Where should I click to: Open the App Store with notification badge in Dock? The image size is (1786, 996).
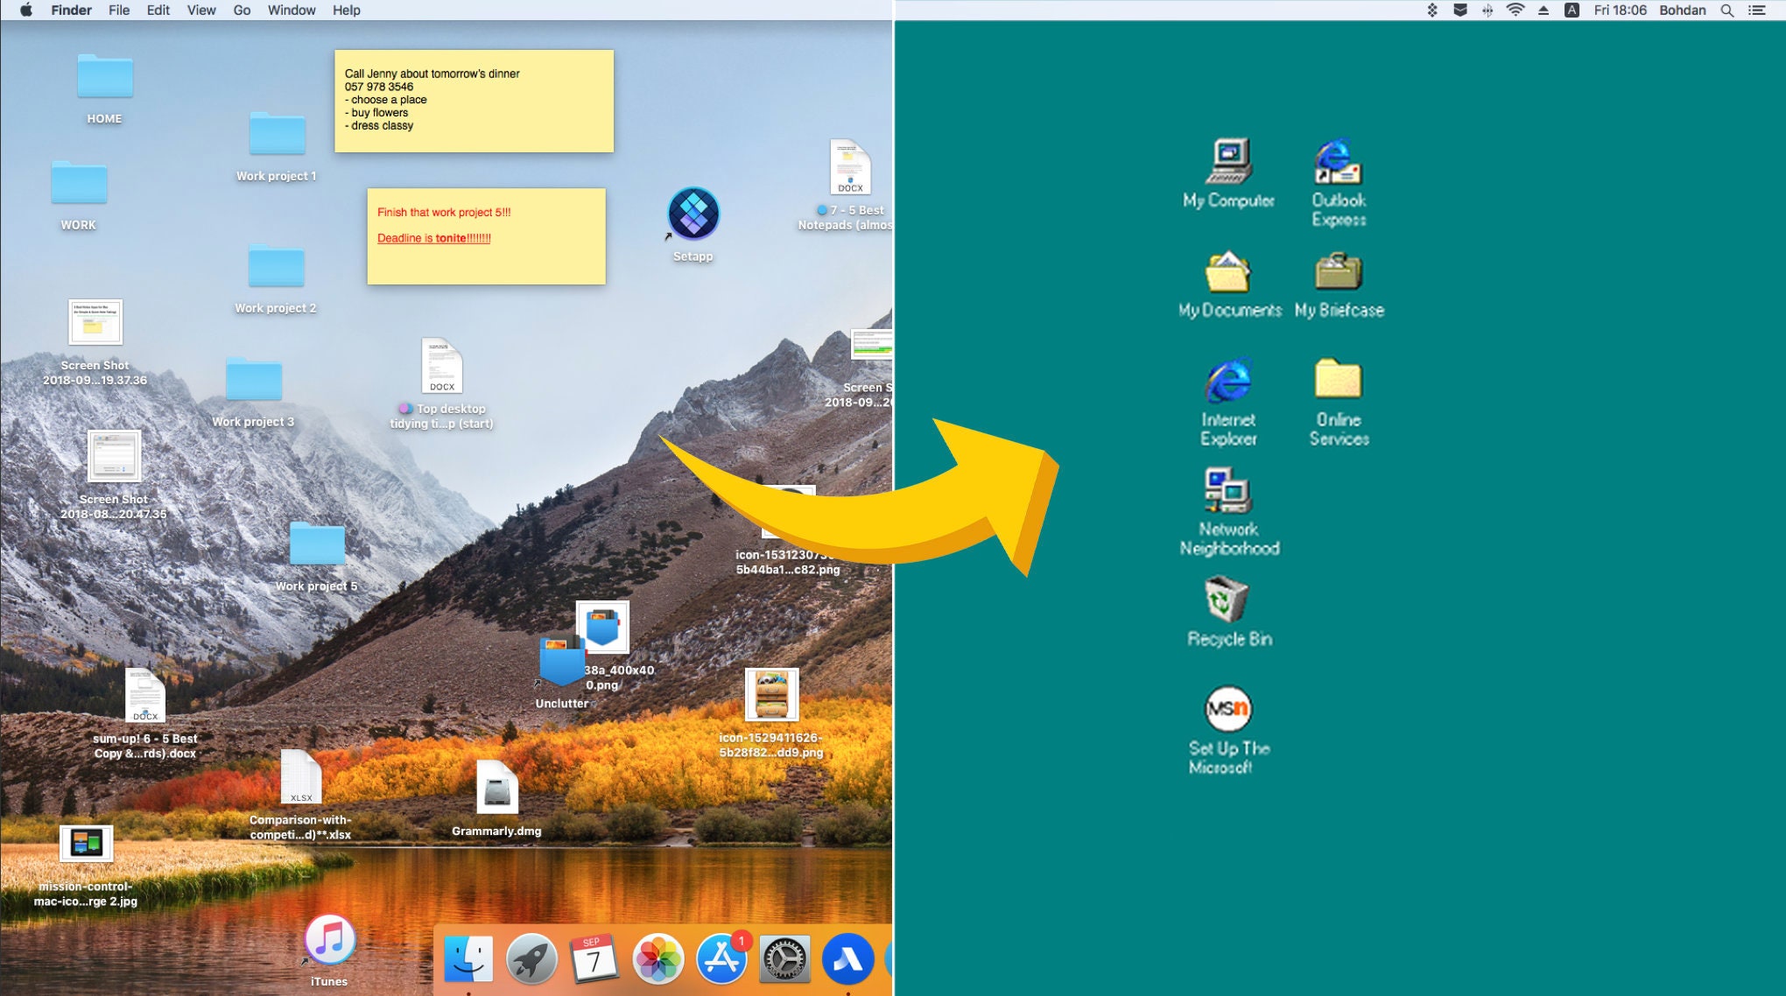[x=721, y=958]
